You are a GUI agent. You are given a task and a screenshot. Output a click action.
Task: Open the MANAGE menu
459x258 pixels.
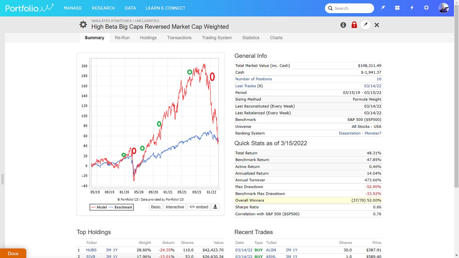(x=73, y=8)
